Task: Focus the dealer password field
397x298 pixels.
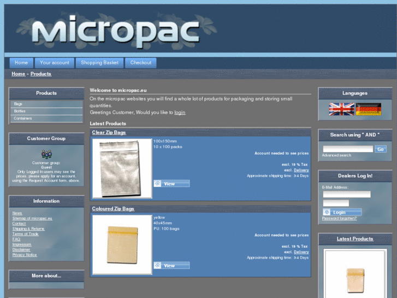Action: [x=336, y=203]
